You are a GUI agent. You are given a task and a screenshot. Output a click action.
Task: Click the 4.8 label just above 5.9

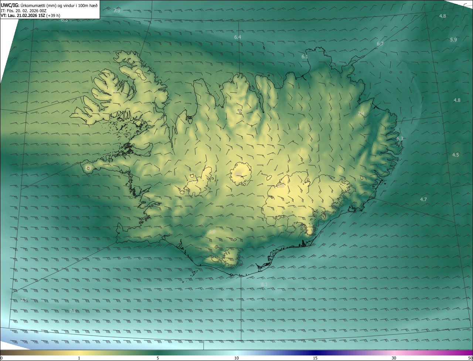[x=442, y=16]
